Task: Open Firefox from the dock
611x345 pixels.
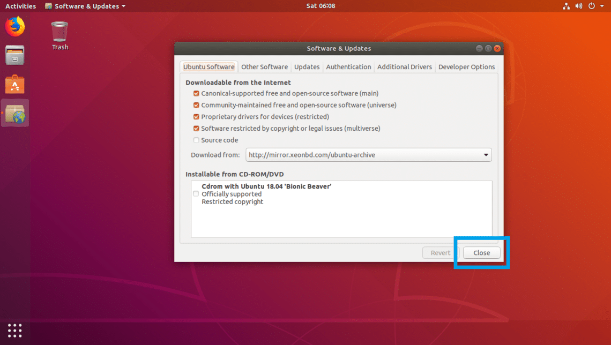Action: click(15, 26)
